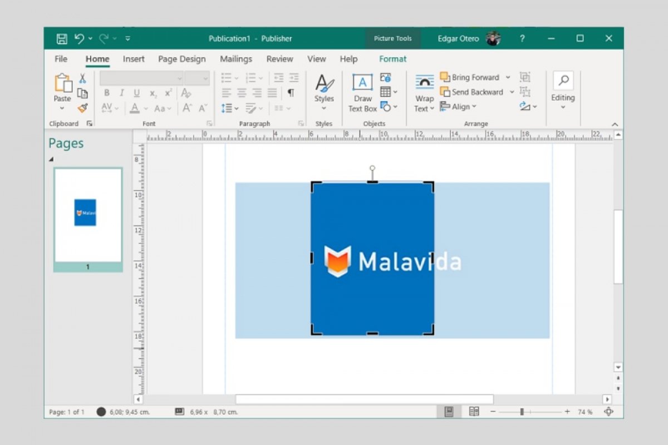Screen dimensions: 668x445
Task: Collapse the Pages section triangle
Action: [x=51, y=159]
